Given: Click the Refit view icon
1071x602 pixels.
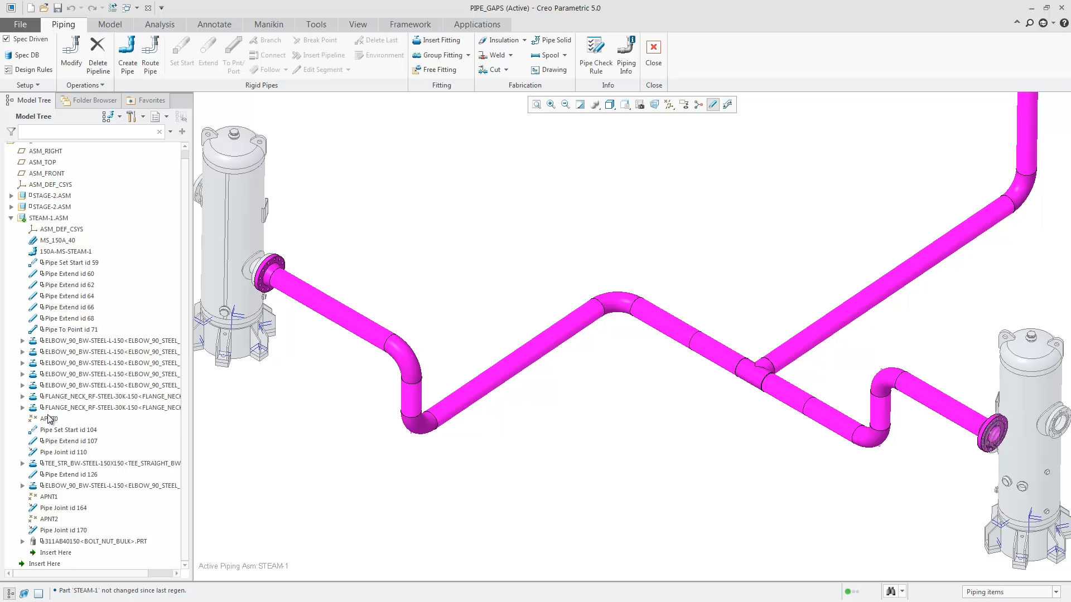Looking at the screenshot, I should (x=537, y=105).
